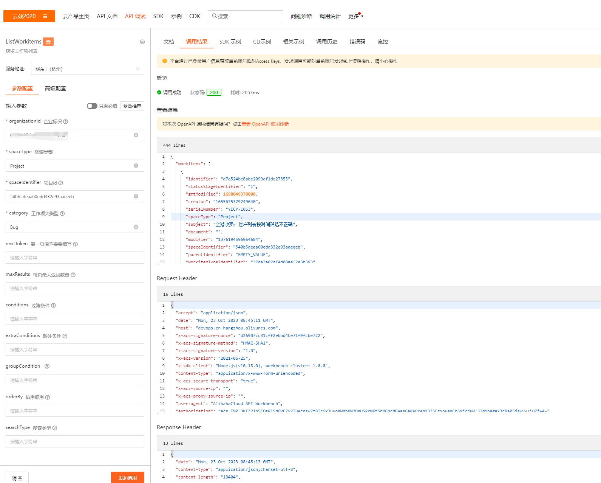The image size is (601, 483).
Task: Open 查看 OpenAPI 使用诊断 link
Action: pos(265,124)
